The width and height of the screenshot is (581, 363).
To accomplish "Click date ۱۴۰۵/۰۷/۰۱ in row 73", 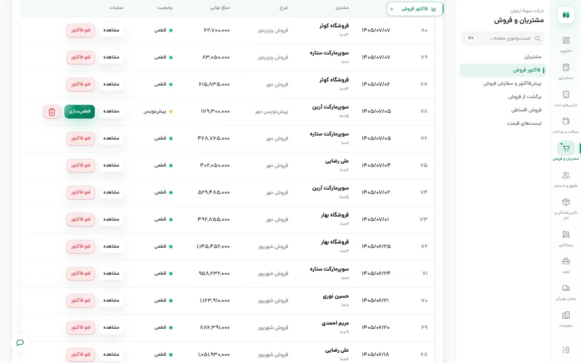I will [x=375, y=219].
